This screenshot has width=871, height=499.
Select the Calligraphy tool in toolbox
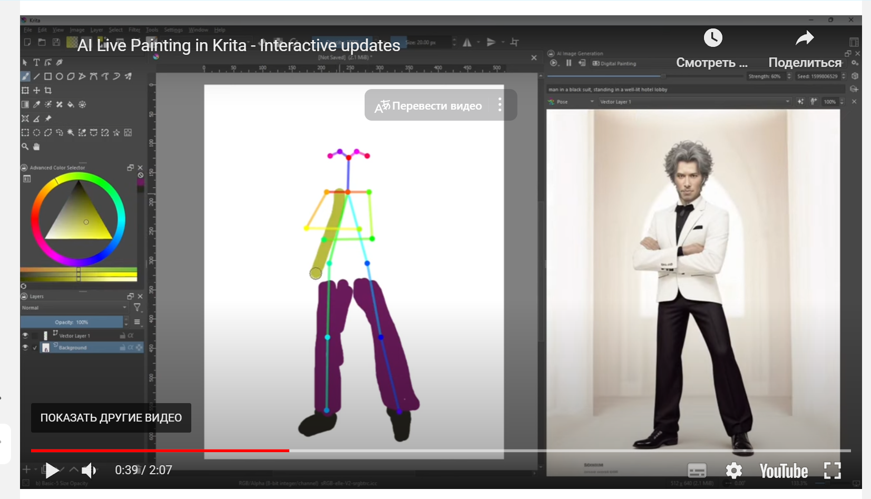pyautogui.click(x=60, y=62)
